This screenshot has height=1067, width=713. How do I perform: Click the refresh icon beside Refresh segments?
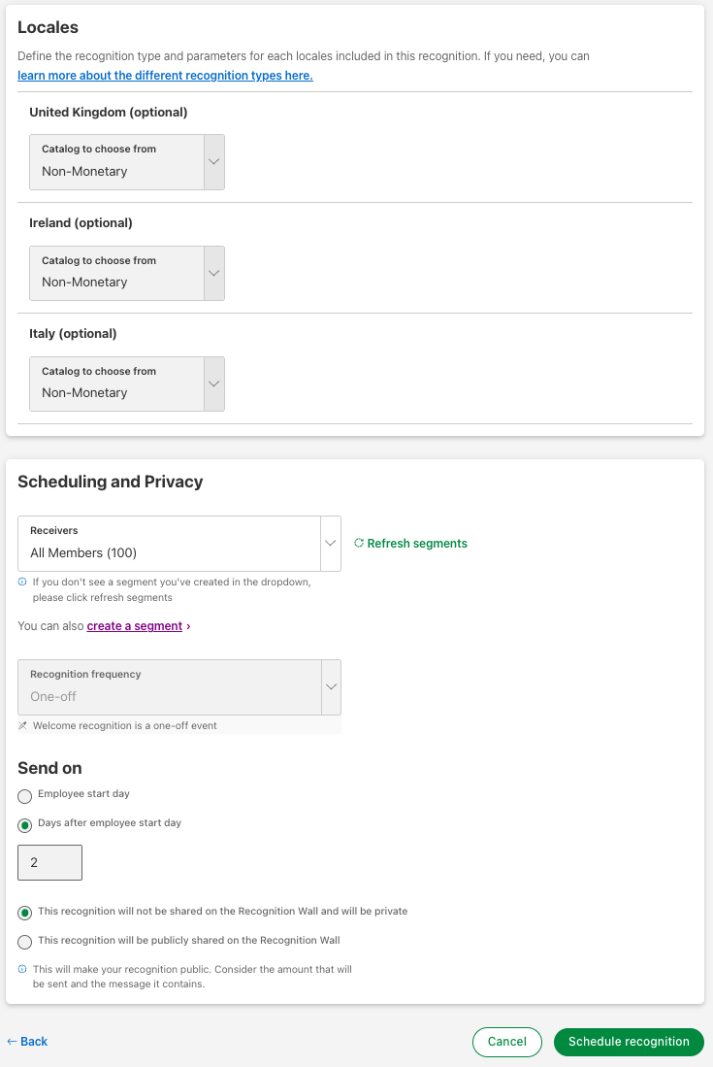pos(359,544)
